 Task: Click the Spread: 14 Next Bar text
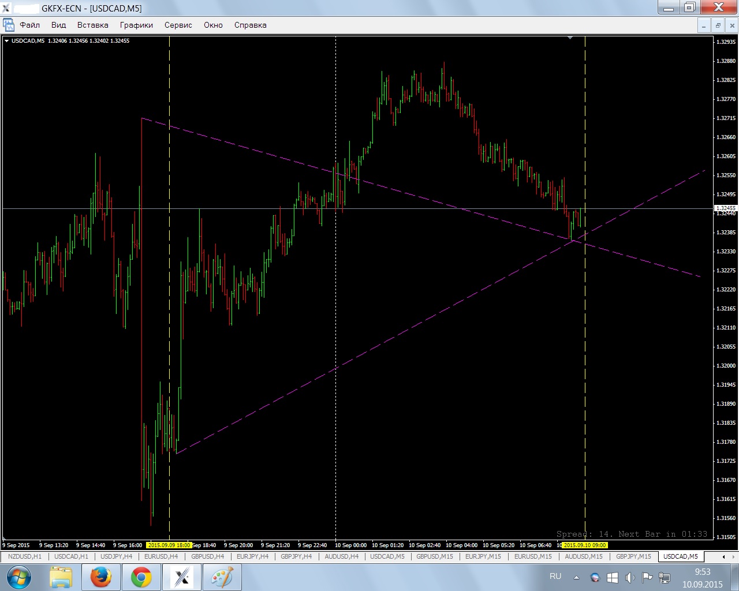pyautogui.click(x=632, y=534)
